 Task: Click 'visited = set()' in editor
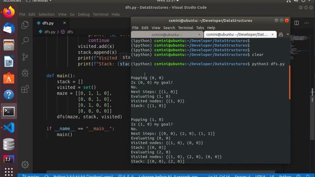[76, 88]
